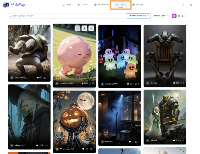Switch to the My Creations tab
The width and height of the screenshot is (200, 154).
(x=101, y=5)
